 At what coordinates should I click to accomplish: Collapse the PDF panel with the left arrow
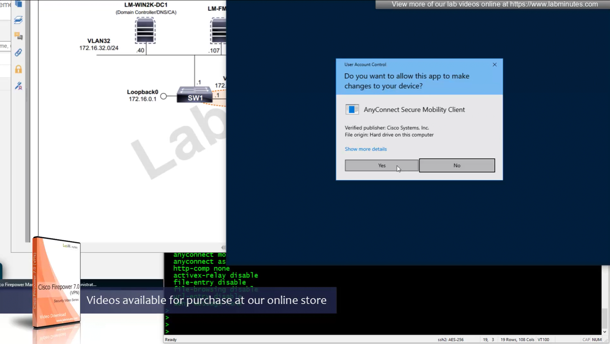[222, 248]
